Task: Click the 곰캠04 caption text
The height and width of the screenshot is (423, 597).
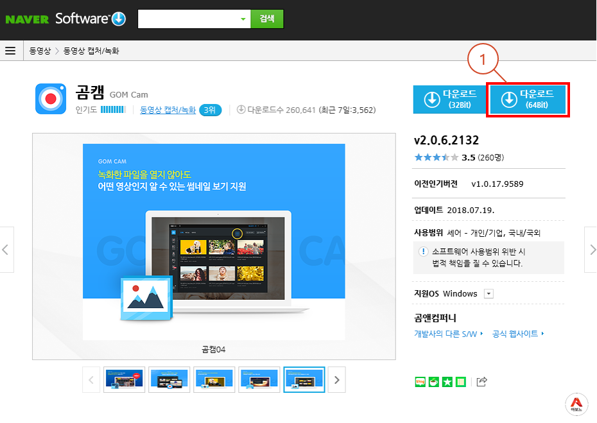Action: [214, 350]
